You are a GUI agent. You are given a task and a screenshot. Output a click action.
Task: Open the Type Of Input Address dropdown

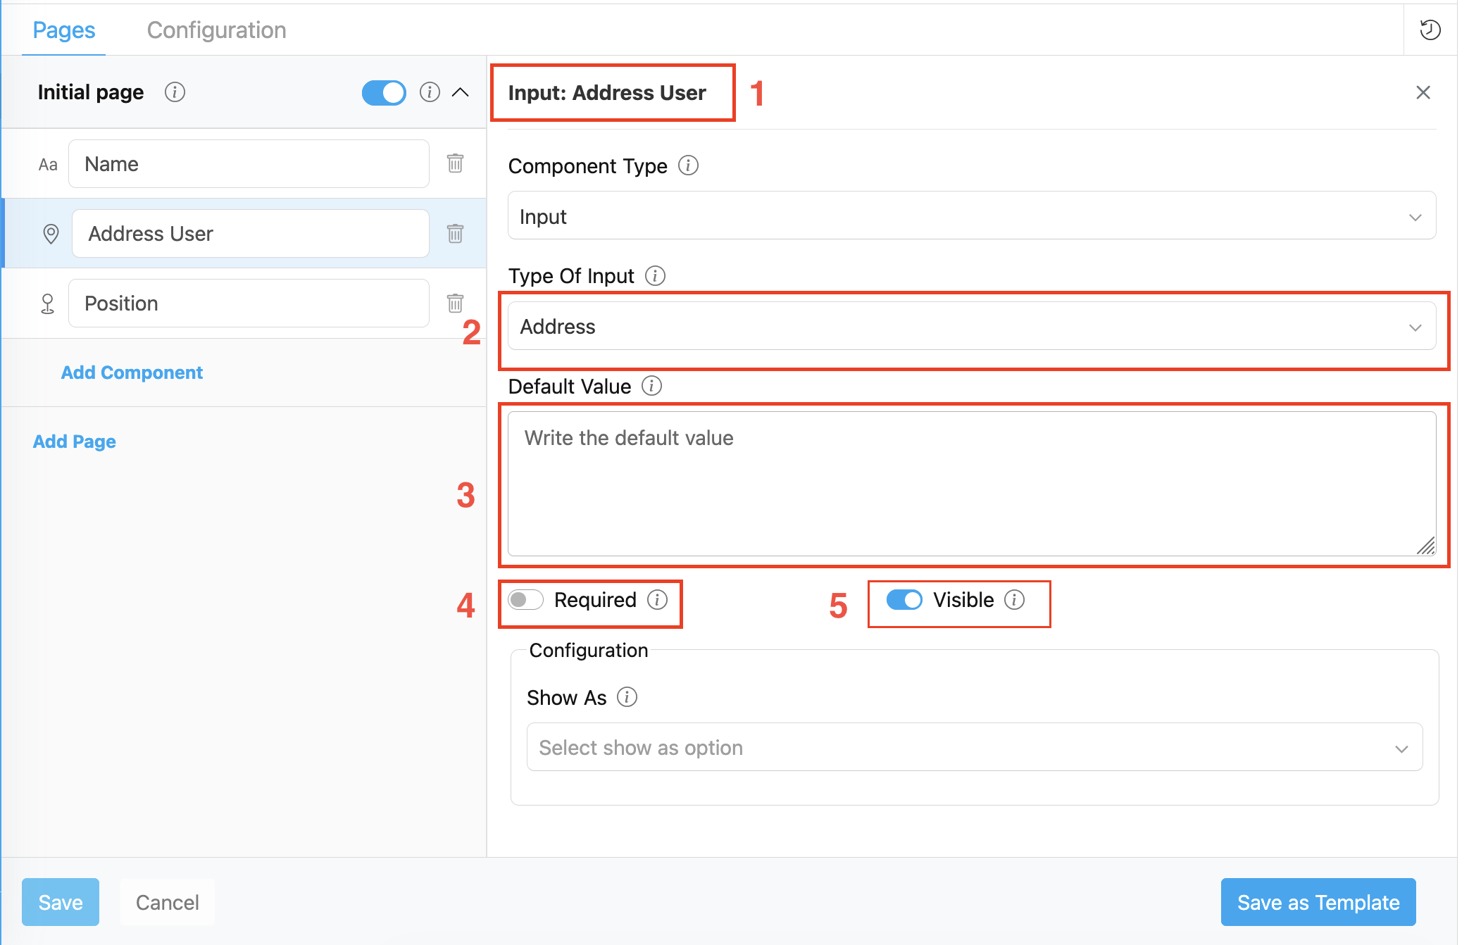[972, 326]
